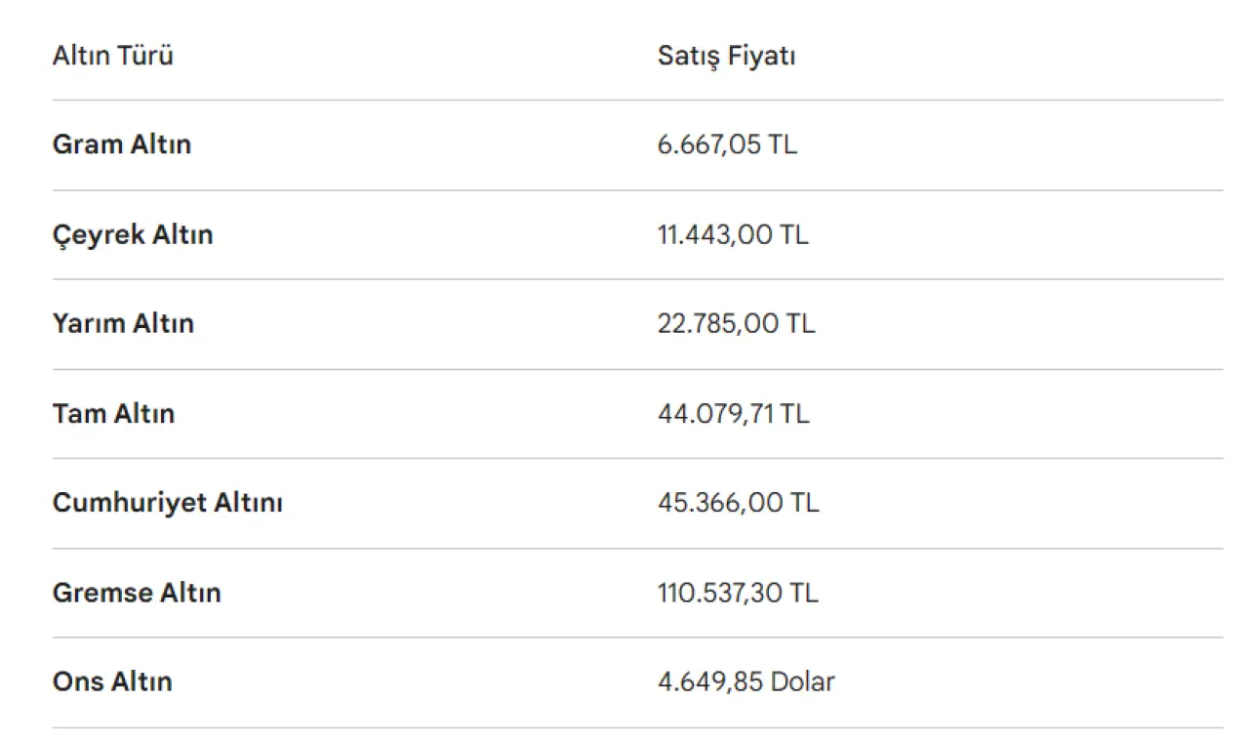Screen dimensions: 1249x742
Task: Select the Cumhuriyet Altını row label
Action: coord(167,503)
